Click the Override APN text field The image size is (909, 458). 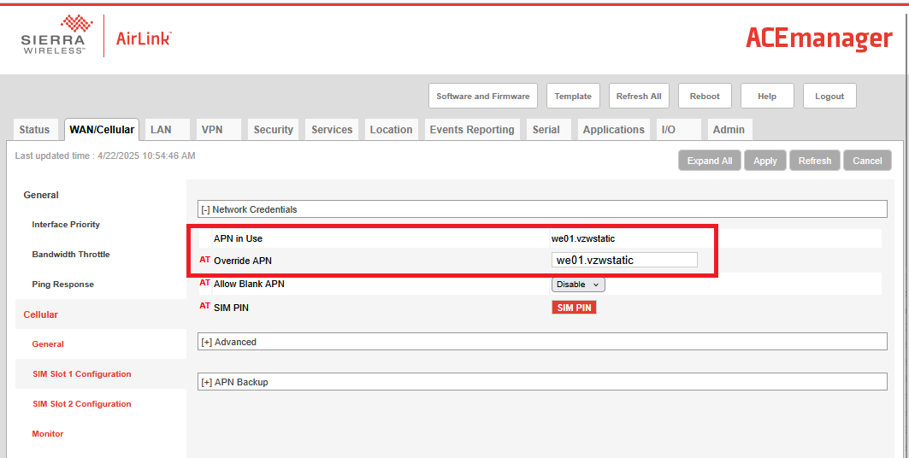[x=624, y=260]
